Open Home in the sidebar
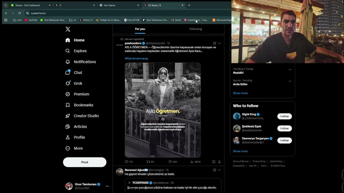Screen dimensions: 344x193 [75, 40]
